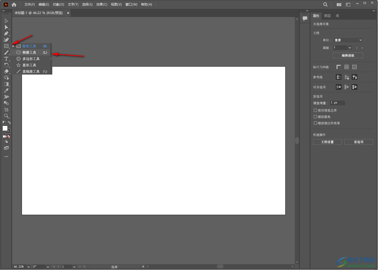Open the workspace switcher icon

click(x=348, y=4)
